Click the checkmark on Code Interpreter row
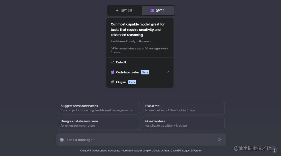The width and height of the screenshot is (281, 156). click(168, 72)
